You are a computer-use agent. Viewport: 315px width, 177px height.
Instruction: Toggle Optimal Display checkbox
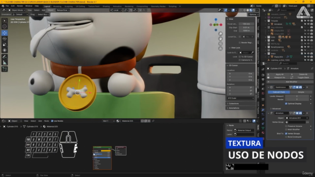tap(286, 104)
